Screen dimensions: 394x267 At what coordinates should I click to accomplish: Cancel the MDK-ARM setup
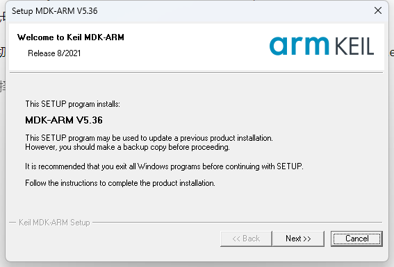coord(356,239)
